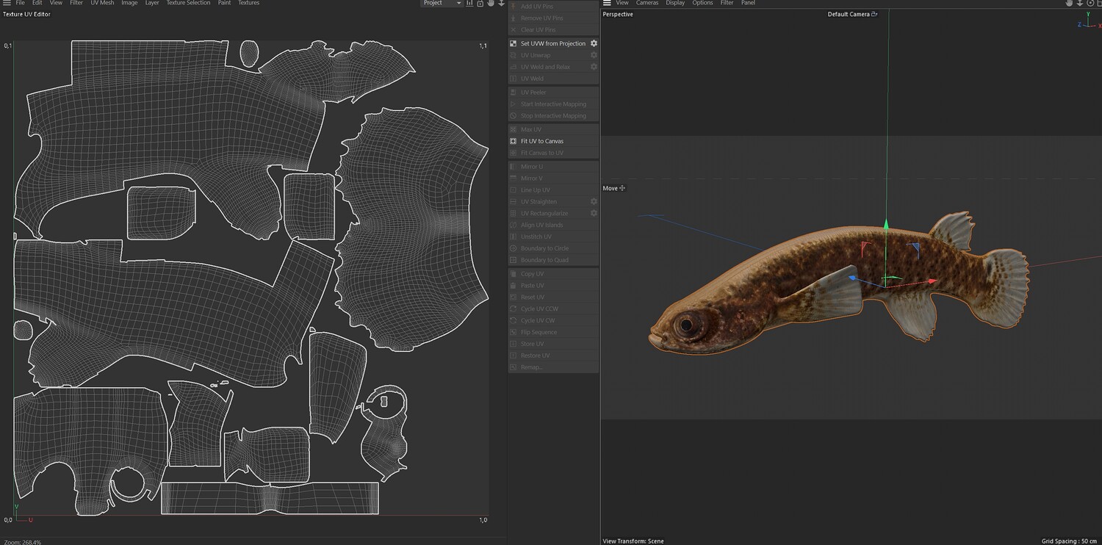Image resolution: width=1102 pixels, height=545 pixels.
Task: Click the UV Unwrap command
Action: click(553, 55)
